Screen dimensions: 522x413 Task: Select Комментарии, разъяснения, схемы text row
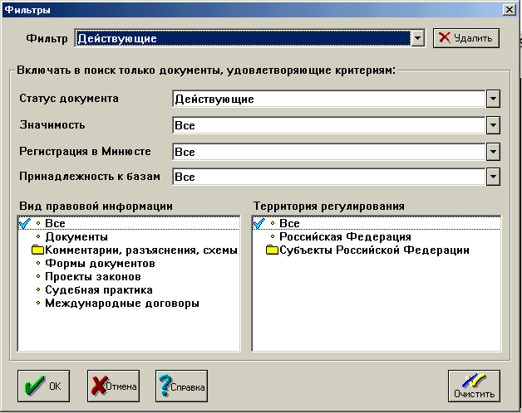click(x=141, y=250)
